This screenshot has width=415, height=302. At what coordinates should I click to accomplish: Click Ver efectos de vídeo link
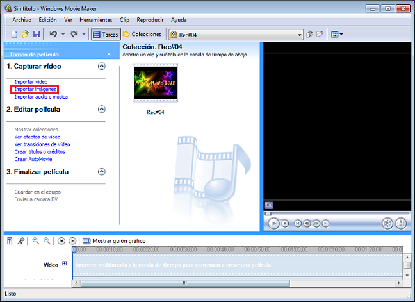pyautogui.click(x=37, y=137)
